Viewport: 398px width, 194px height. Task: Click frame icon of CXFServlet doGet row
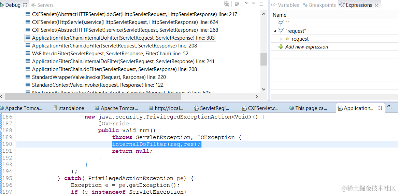pyautogui.click(x=28, y=14)
